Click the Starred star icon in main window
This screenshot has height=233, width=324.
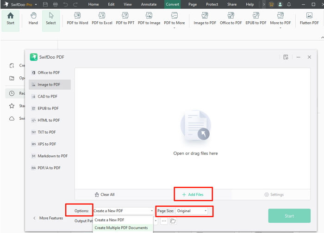tap(12, 106)
